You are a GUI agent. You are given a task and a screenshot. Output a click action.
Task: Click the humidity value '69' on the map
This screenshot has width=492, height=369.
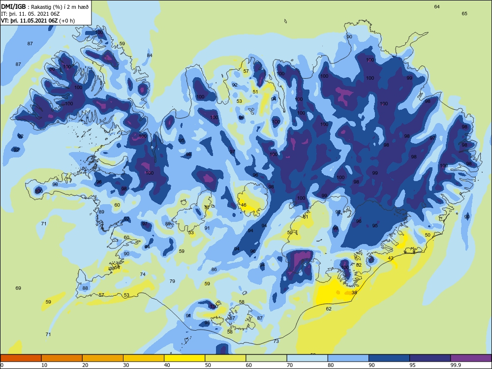coord(18,288)
